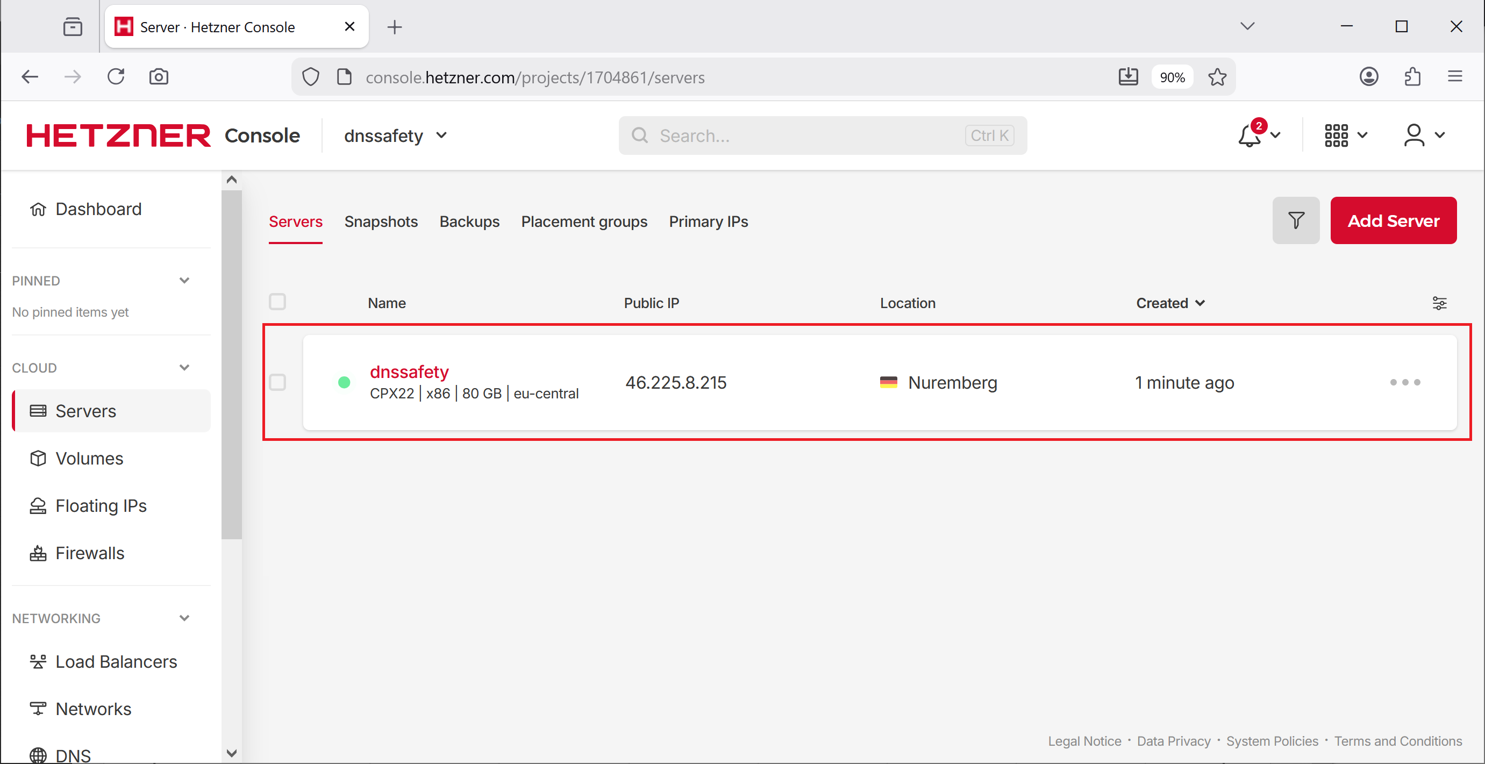Check the select-all servers checkbox
Screen dimensions: 1485x764
pos(277,301)
